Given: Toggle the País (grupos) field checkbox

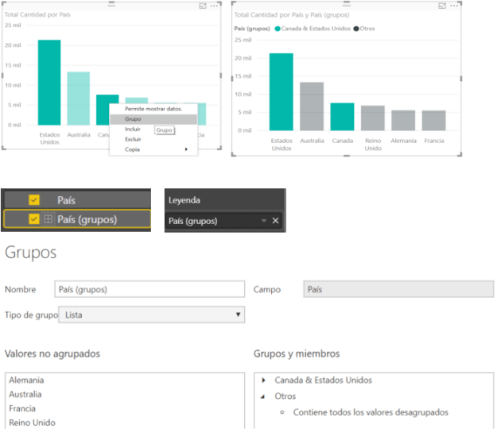Looking at the screenshot, I should 34,219.
